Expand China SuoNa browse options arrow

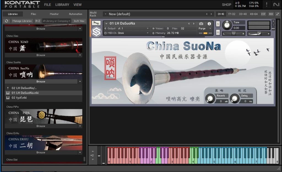(x=80, y=82)
